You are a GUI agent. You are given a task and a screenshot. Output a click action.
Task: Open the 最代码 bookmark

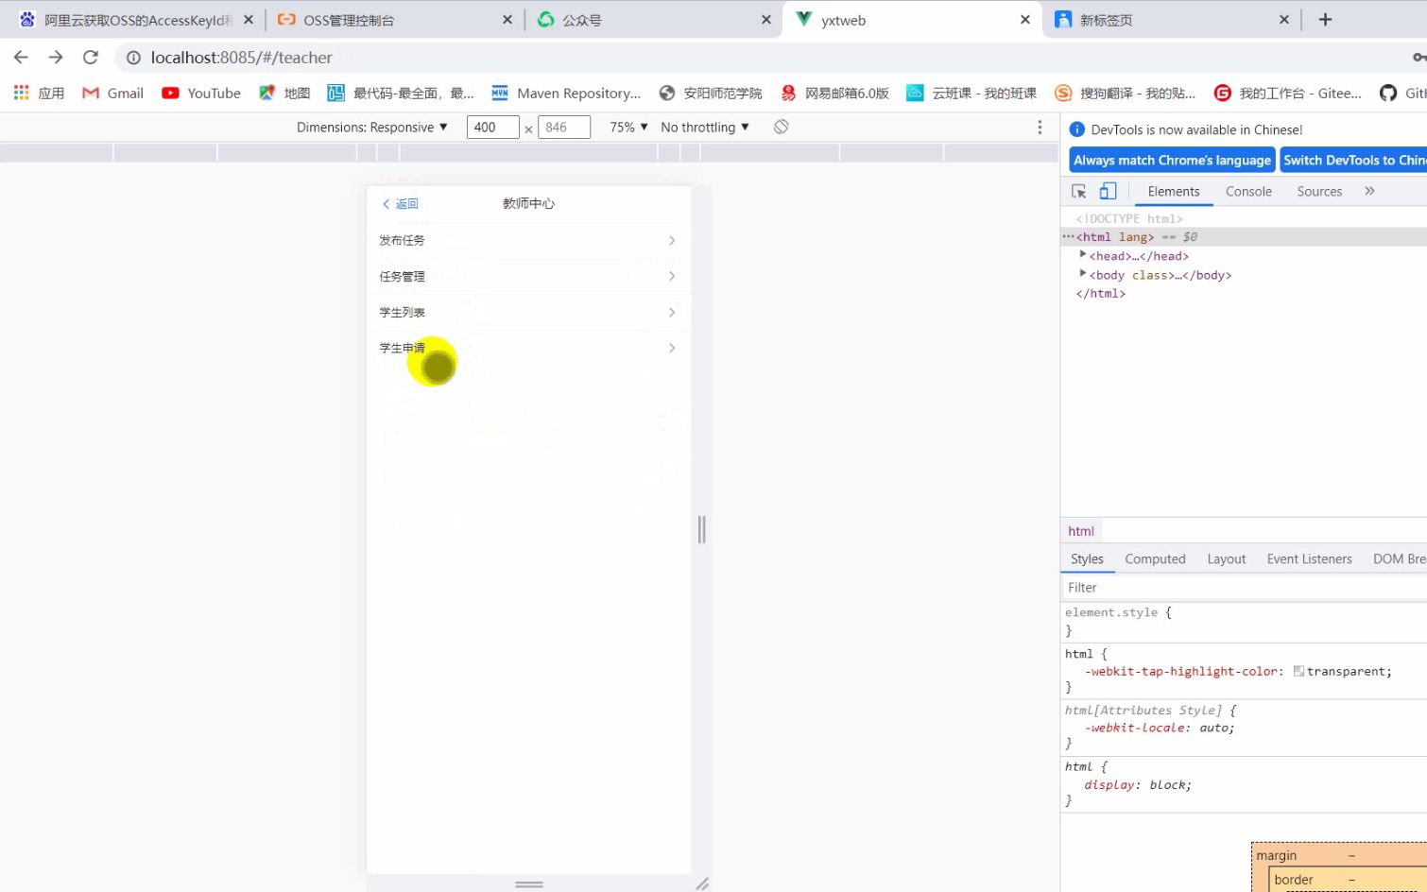point(401,93)
